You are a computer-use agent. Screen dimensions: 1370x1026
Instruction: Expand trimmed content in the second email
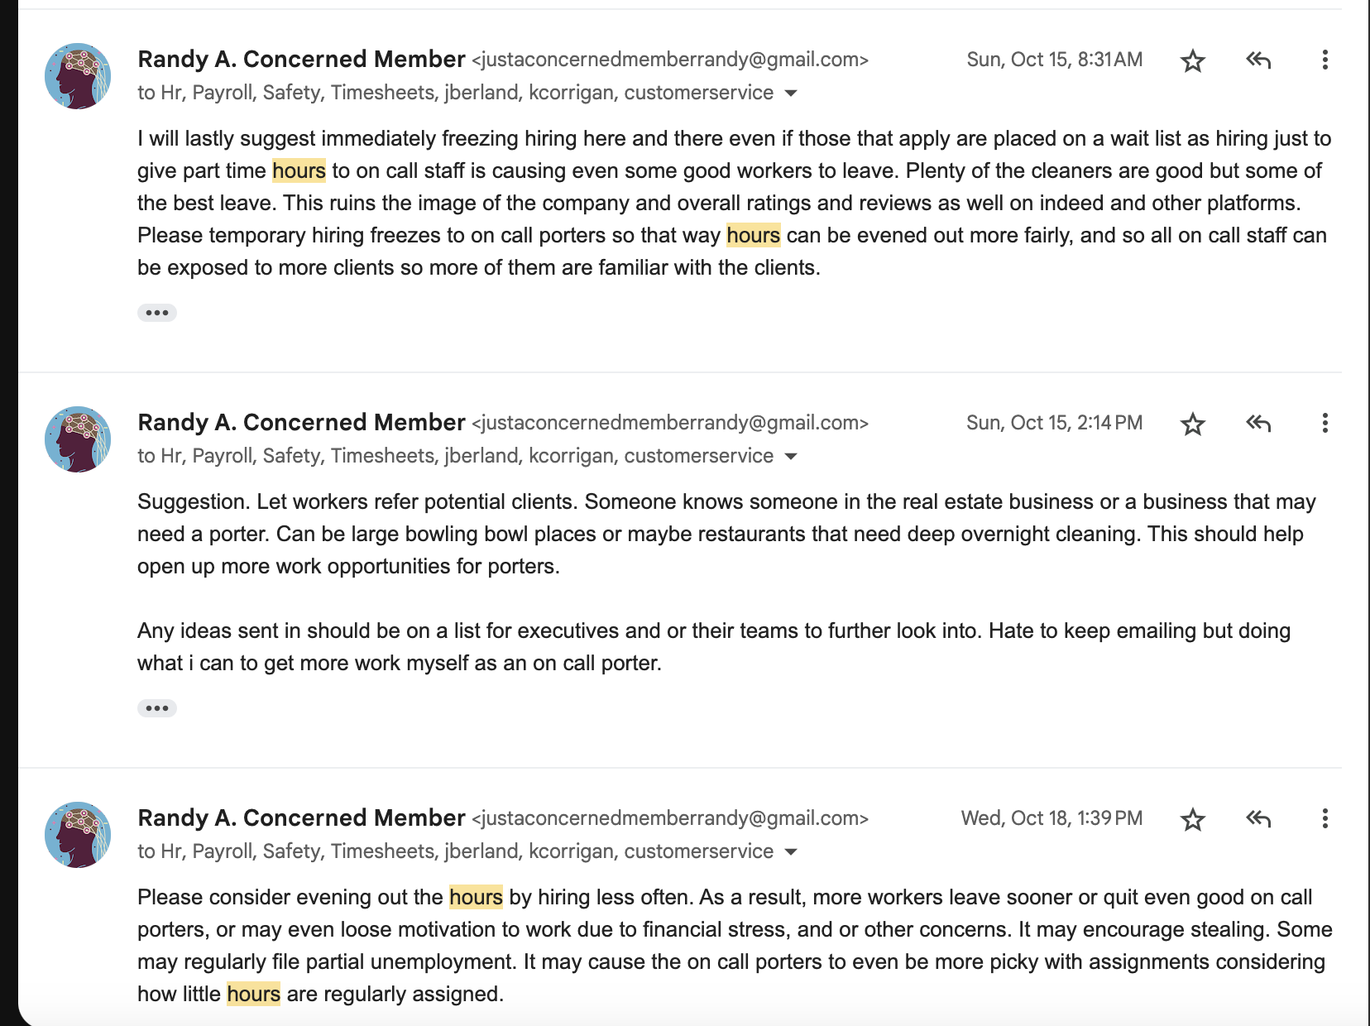point(157,708)
